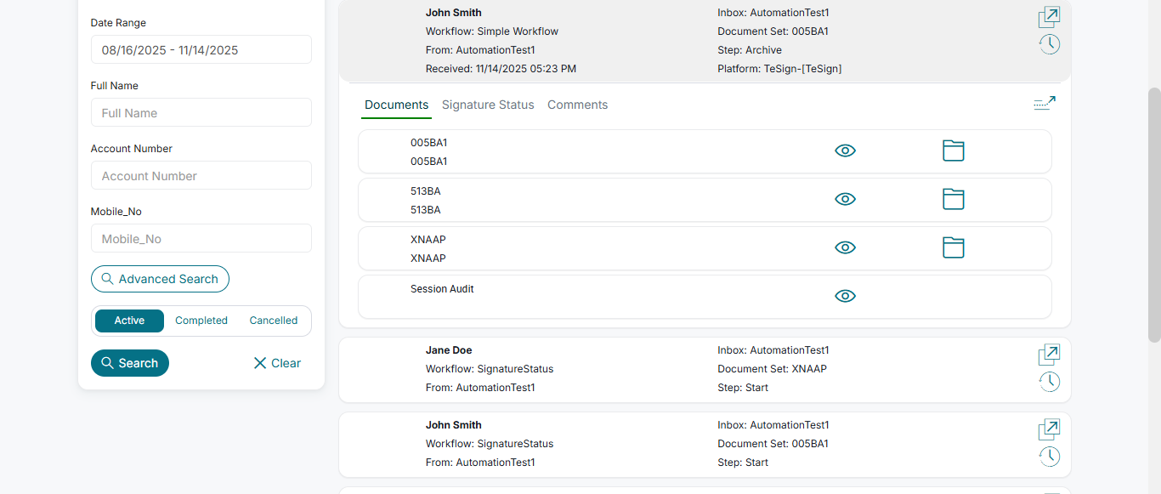Open John Smith Archive item in new window
Screen dimensions: 1161x494
tap(1049, 17)
